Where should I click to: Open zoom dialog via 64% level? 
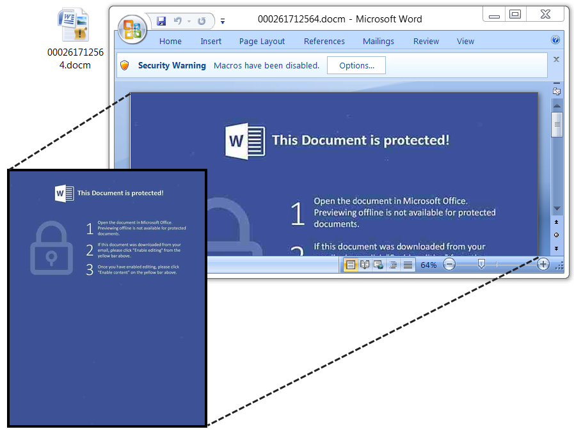pyautogui.click(x=428, y=265)
